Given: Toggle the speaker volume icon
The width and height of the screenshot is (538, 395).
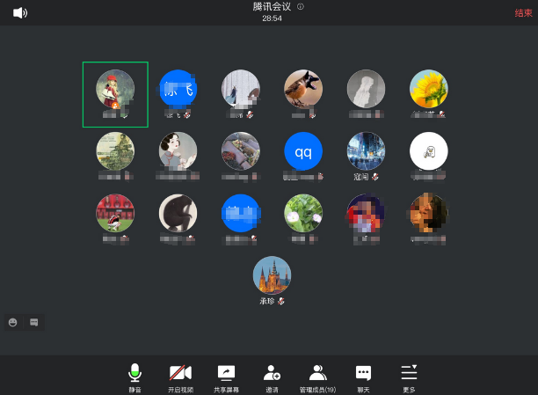Looking at the screenshot, I should click(19, 12).
